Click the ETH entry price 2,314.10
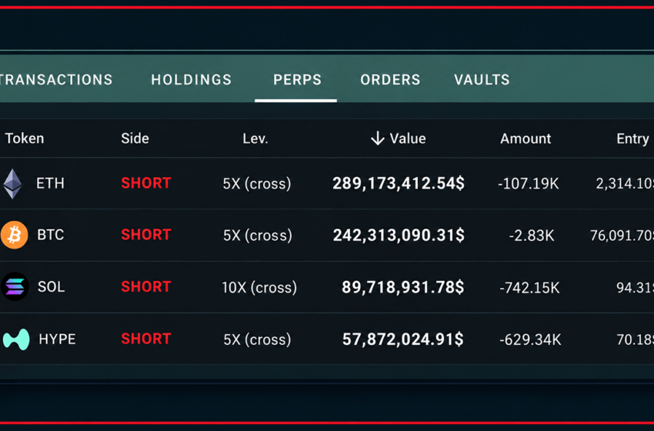This screenshot has height=431, width=654. 625,184
